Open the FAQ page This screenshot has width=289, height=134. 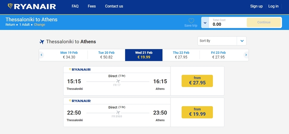click(75, 6)
